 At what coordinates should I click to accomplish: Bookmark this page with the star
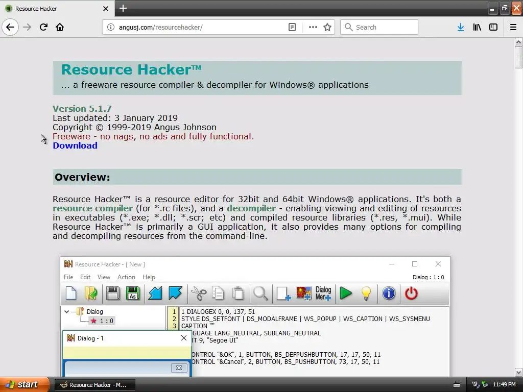pos(327,27)
